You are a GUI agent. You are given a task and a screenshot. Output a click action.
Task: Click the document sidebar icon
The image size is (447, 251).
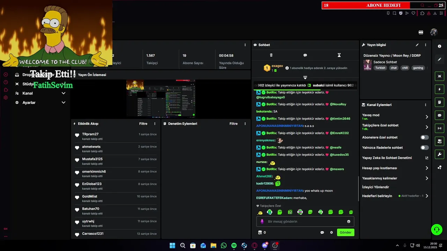coord(439,102)
